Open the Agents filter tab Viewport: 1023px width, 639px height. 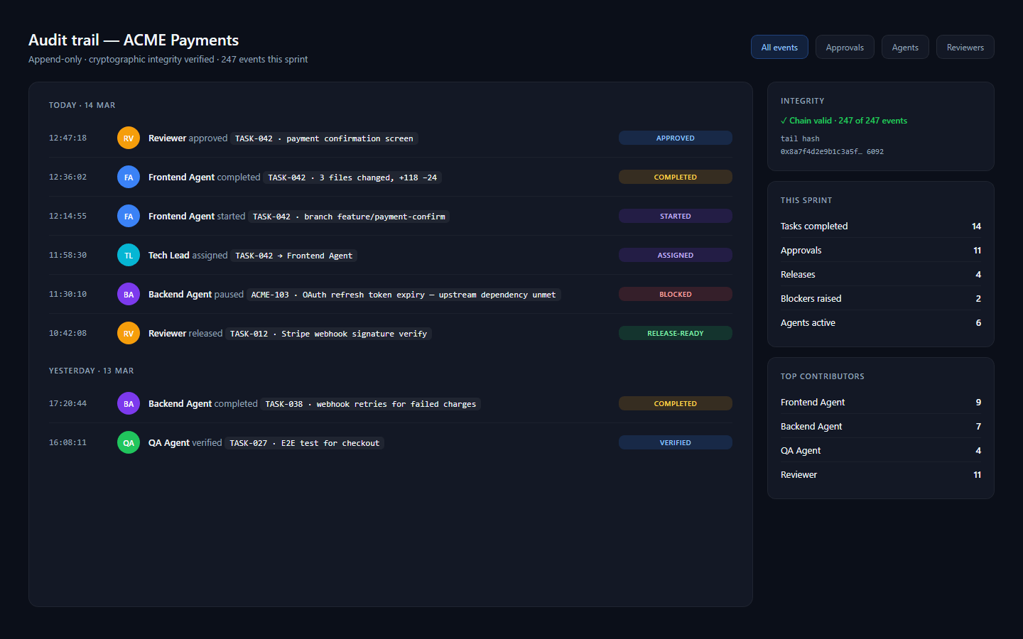coord(905,47)
